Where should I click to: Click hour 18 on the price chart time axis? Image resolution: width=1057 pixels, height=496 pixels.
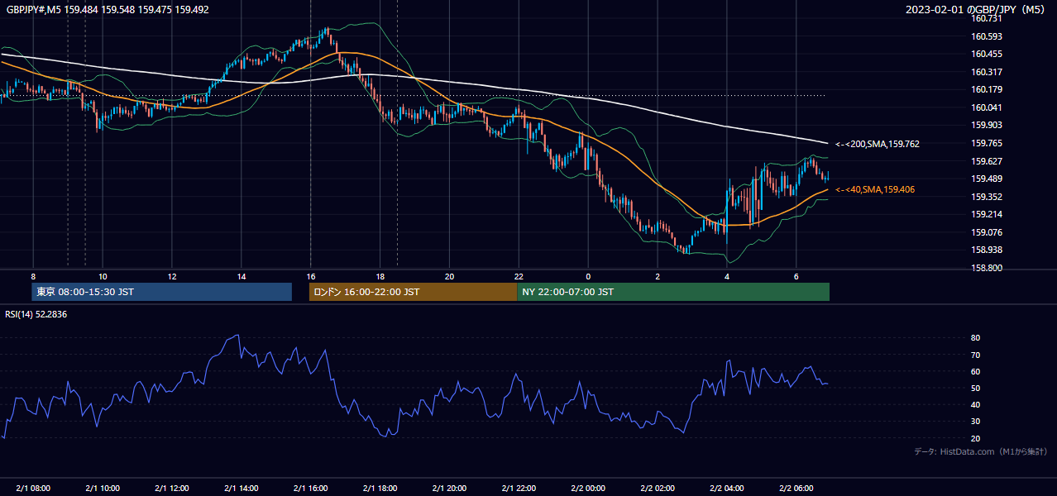point(380,276)
